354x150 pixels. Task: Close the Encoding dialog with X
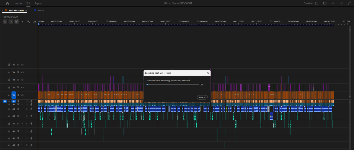pyautogui.click(x=208, y=73)
